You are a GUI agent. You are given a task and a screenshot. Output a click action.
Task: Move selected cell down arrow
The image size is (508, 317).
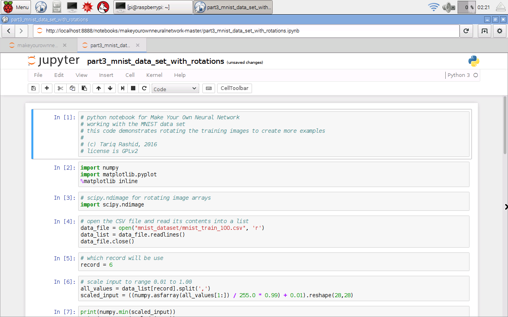point(110,88)
